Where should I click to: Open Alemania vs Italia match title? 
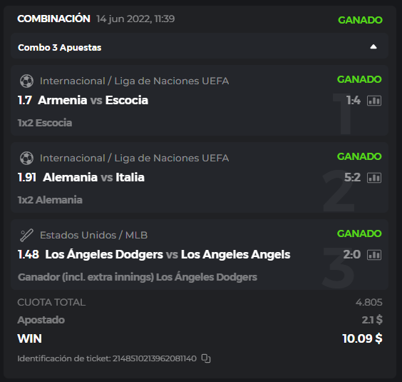93,177
